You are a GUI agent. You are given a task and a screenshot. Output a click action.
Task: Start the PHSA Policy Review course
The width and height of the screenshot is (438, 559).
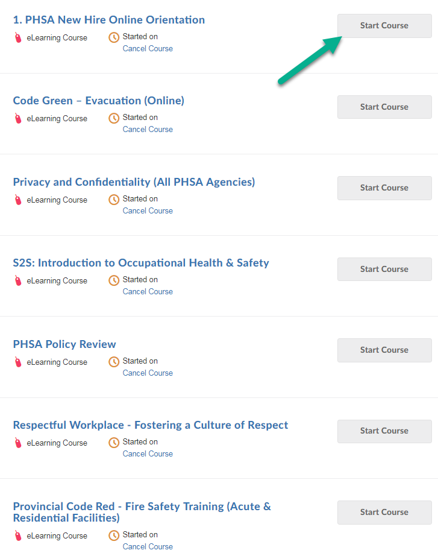(x=384, y=350)
